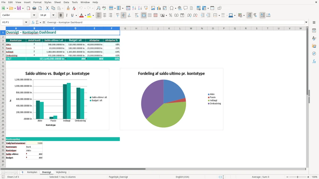Insert a hyperlink
Image resolution: width=319 pixels, height=179 pixels.
tap(180, 8)
